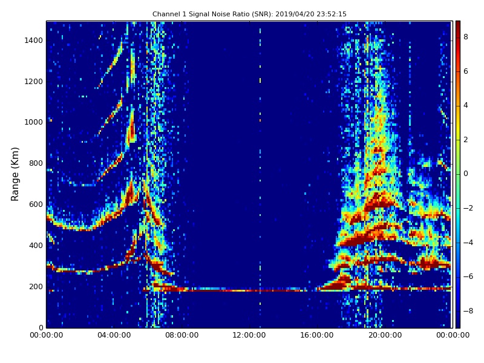Click the colorbar value −2 label
484x363 pixels.
pos(468,208)
